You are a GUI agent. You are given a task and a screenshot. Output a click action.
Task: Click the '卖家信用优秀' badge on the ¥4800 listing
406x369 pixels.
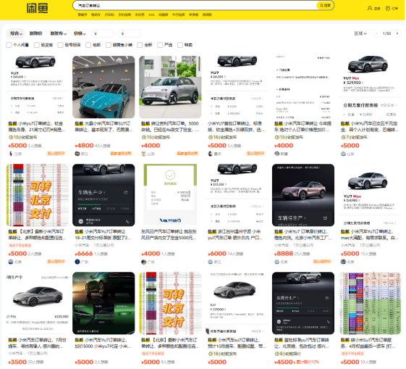point(121,154)
